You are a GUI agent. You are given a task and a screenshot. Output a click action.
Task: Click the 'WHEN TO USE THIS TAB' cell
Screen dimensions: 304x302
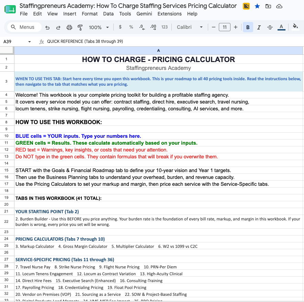tap(158, 82)
